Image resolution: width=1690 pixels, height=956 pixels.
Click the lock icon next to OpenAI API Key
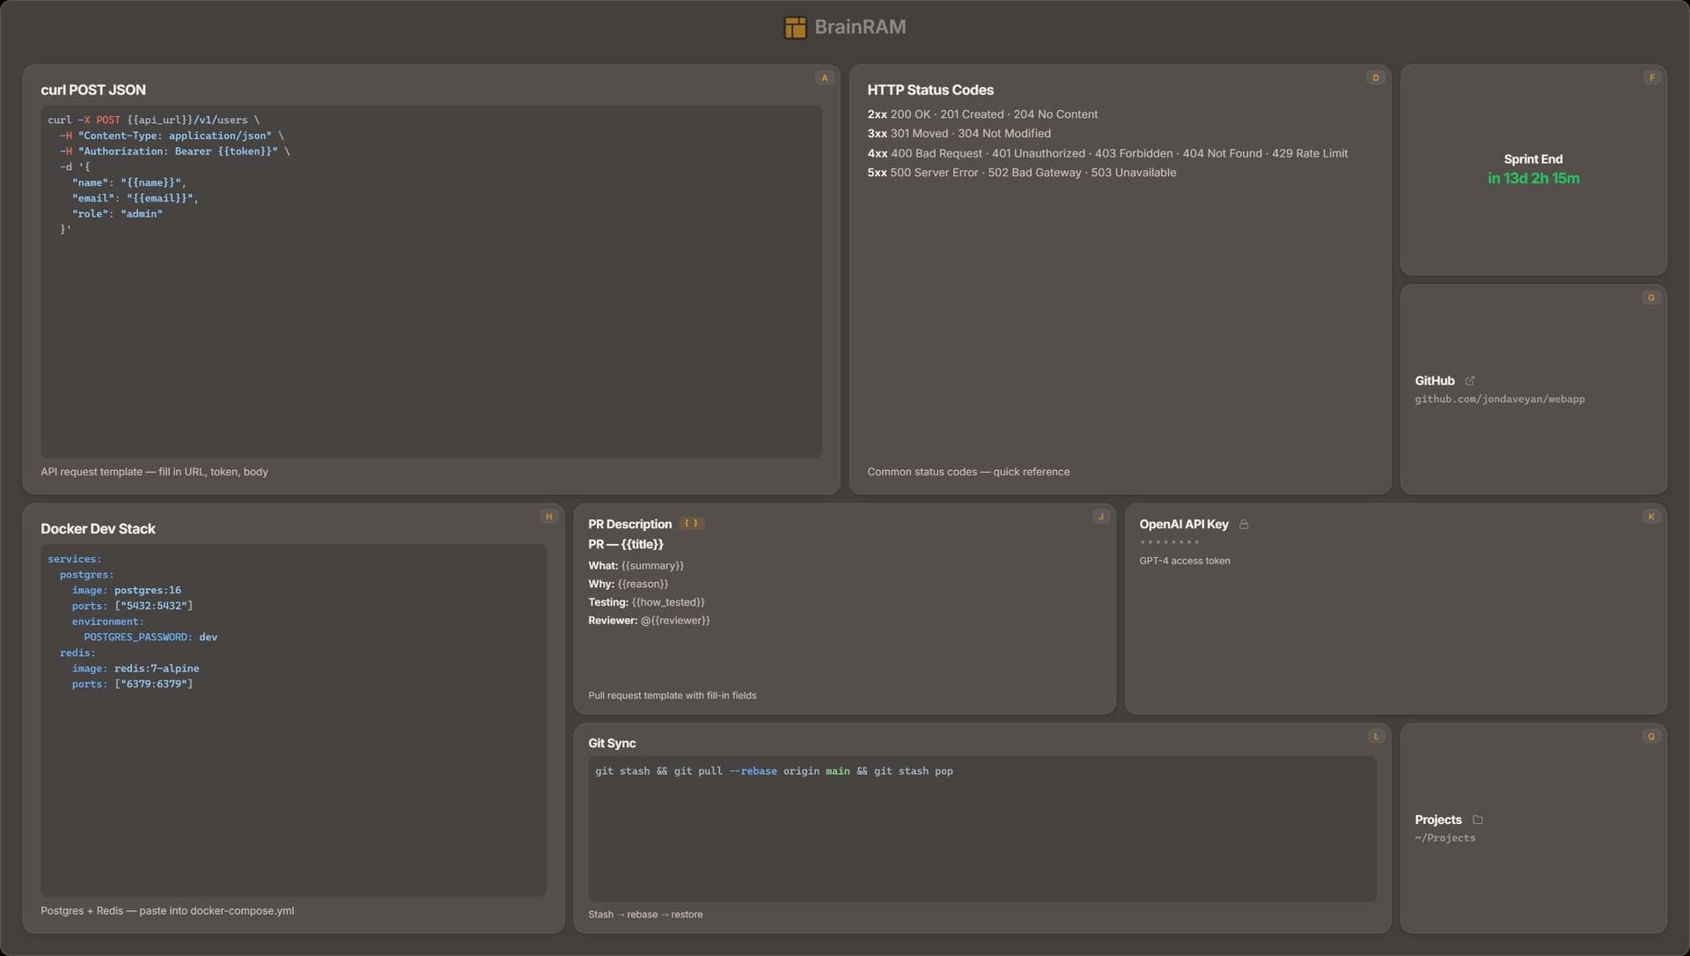[x=1244, y=525]
